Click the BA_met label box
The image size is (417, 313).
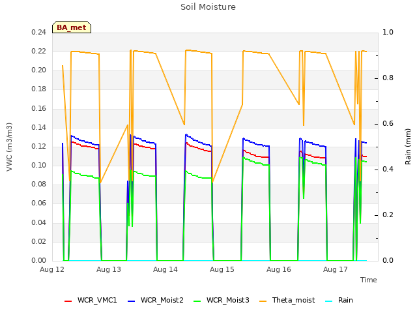click(x=72, y=27)
